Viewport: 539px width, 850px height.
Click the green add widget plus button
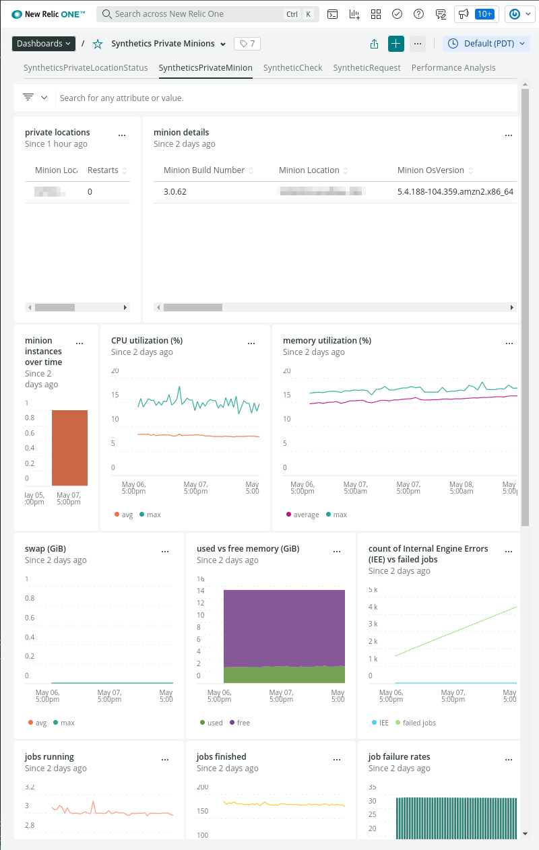pos(396,44)
